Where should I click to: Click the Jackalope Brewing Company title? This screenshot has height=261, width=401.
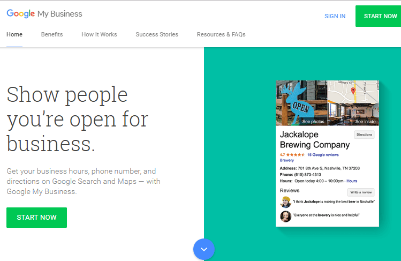[x=315, y=140]
